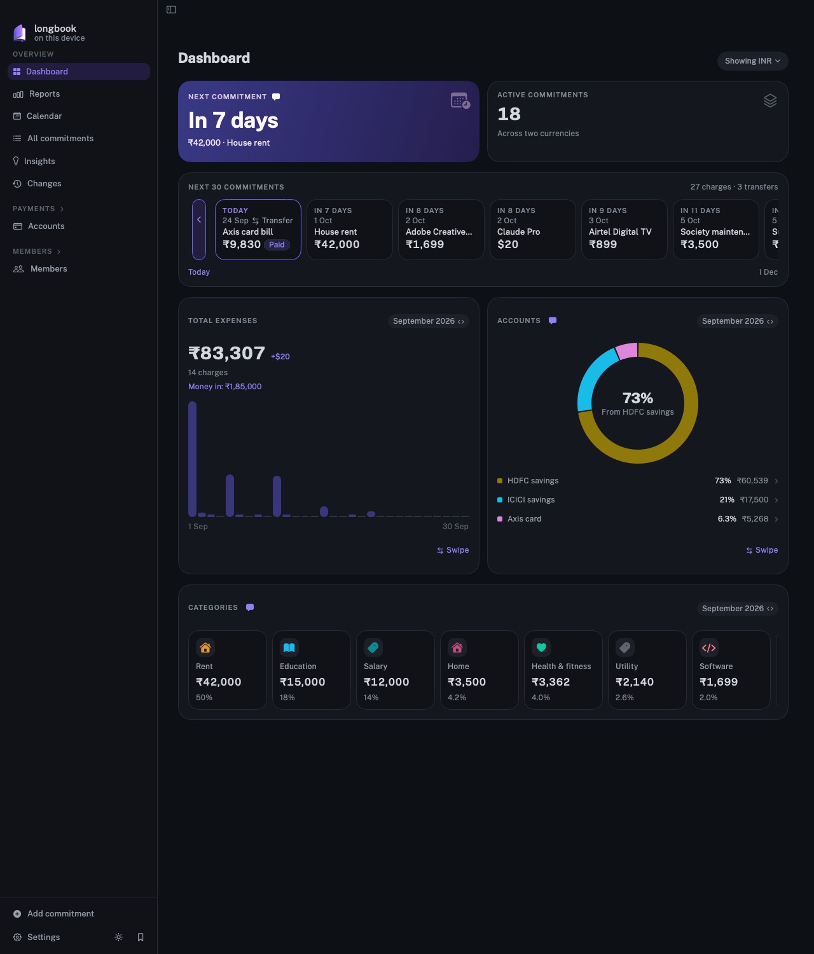Click the Software category code icon

tap(708, 647)
